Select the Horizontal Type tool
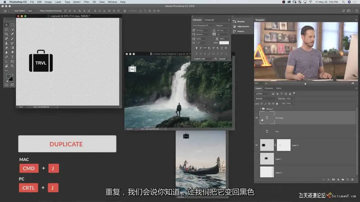 coord(12,57)
